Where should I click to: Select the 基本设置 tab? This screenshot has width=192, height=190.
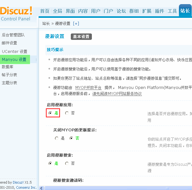[x=81, y=37]
